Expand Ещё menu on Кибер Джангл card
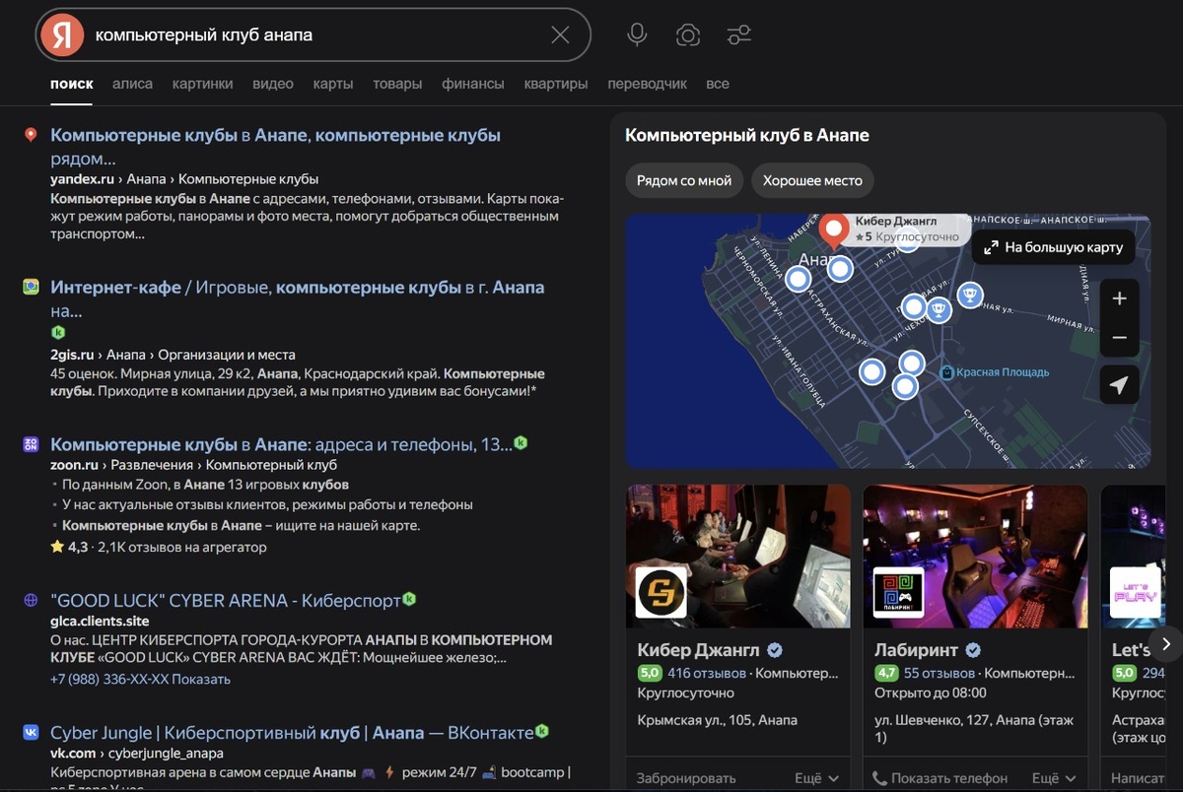1183x792 pixels. (x=816, y=778)
